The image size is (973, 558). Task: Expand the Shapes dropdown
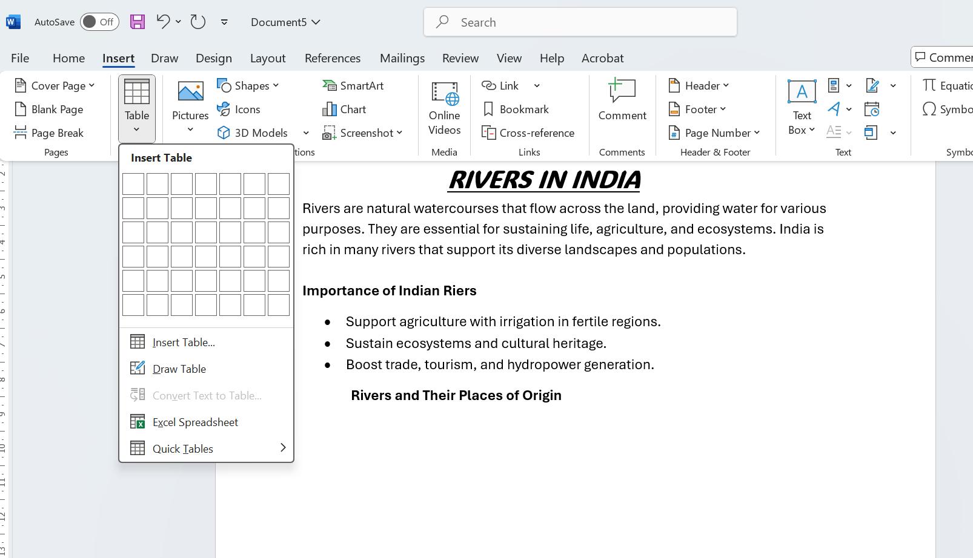[248, 86]
